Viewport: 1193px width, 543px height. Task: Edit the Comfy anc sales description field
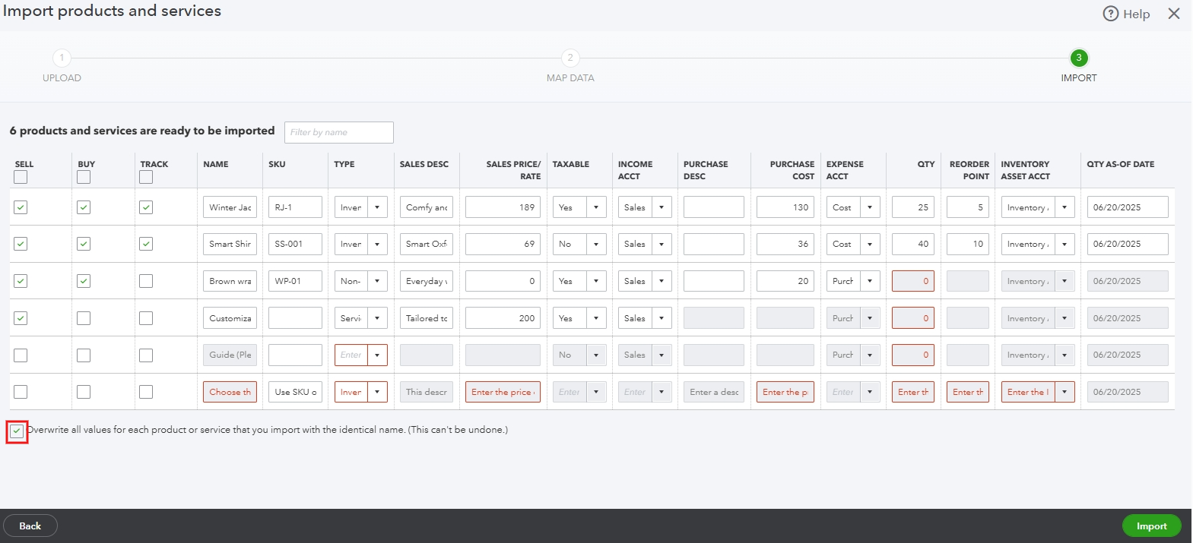pos(427,207)
